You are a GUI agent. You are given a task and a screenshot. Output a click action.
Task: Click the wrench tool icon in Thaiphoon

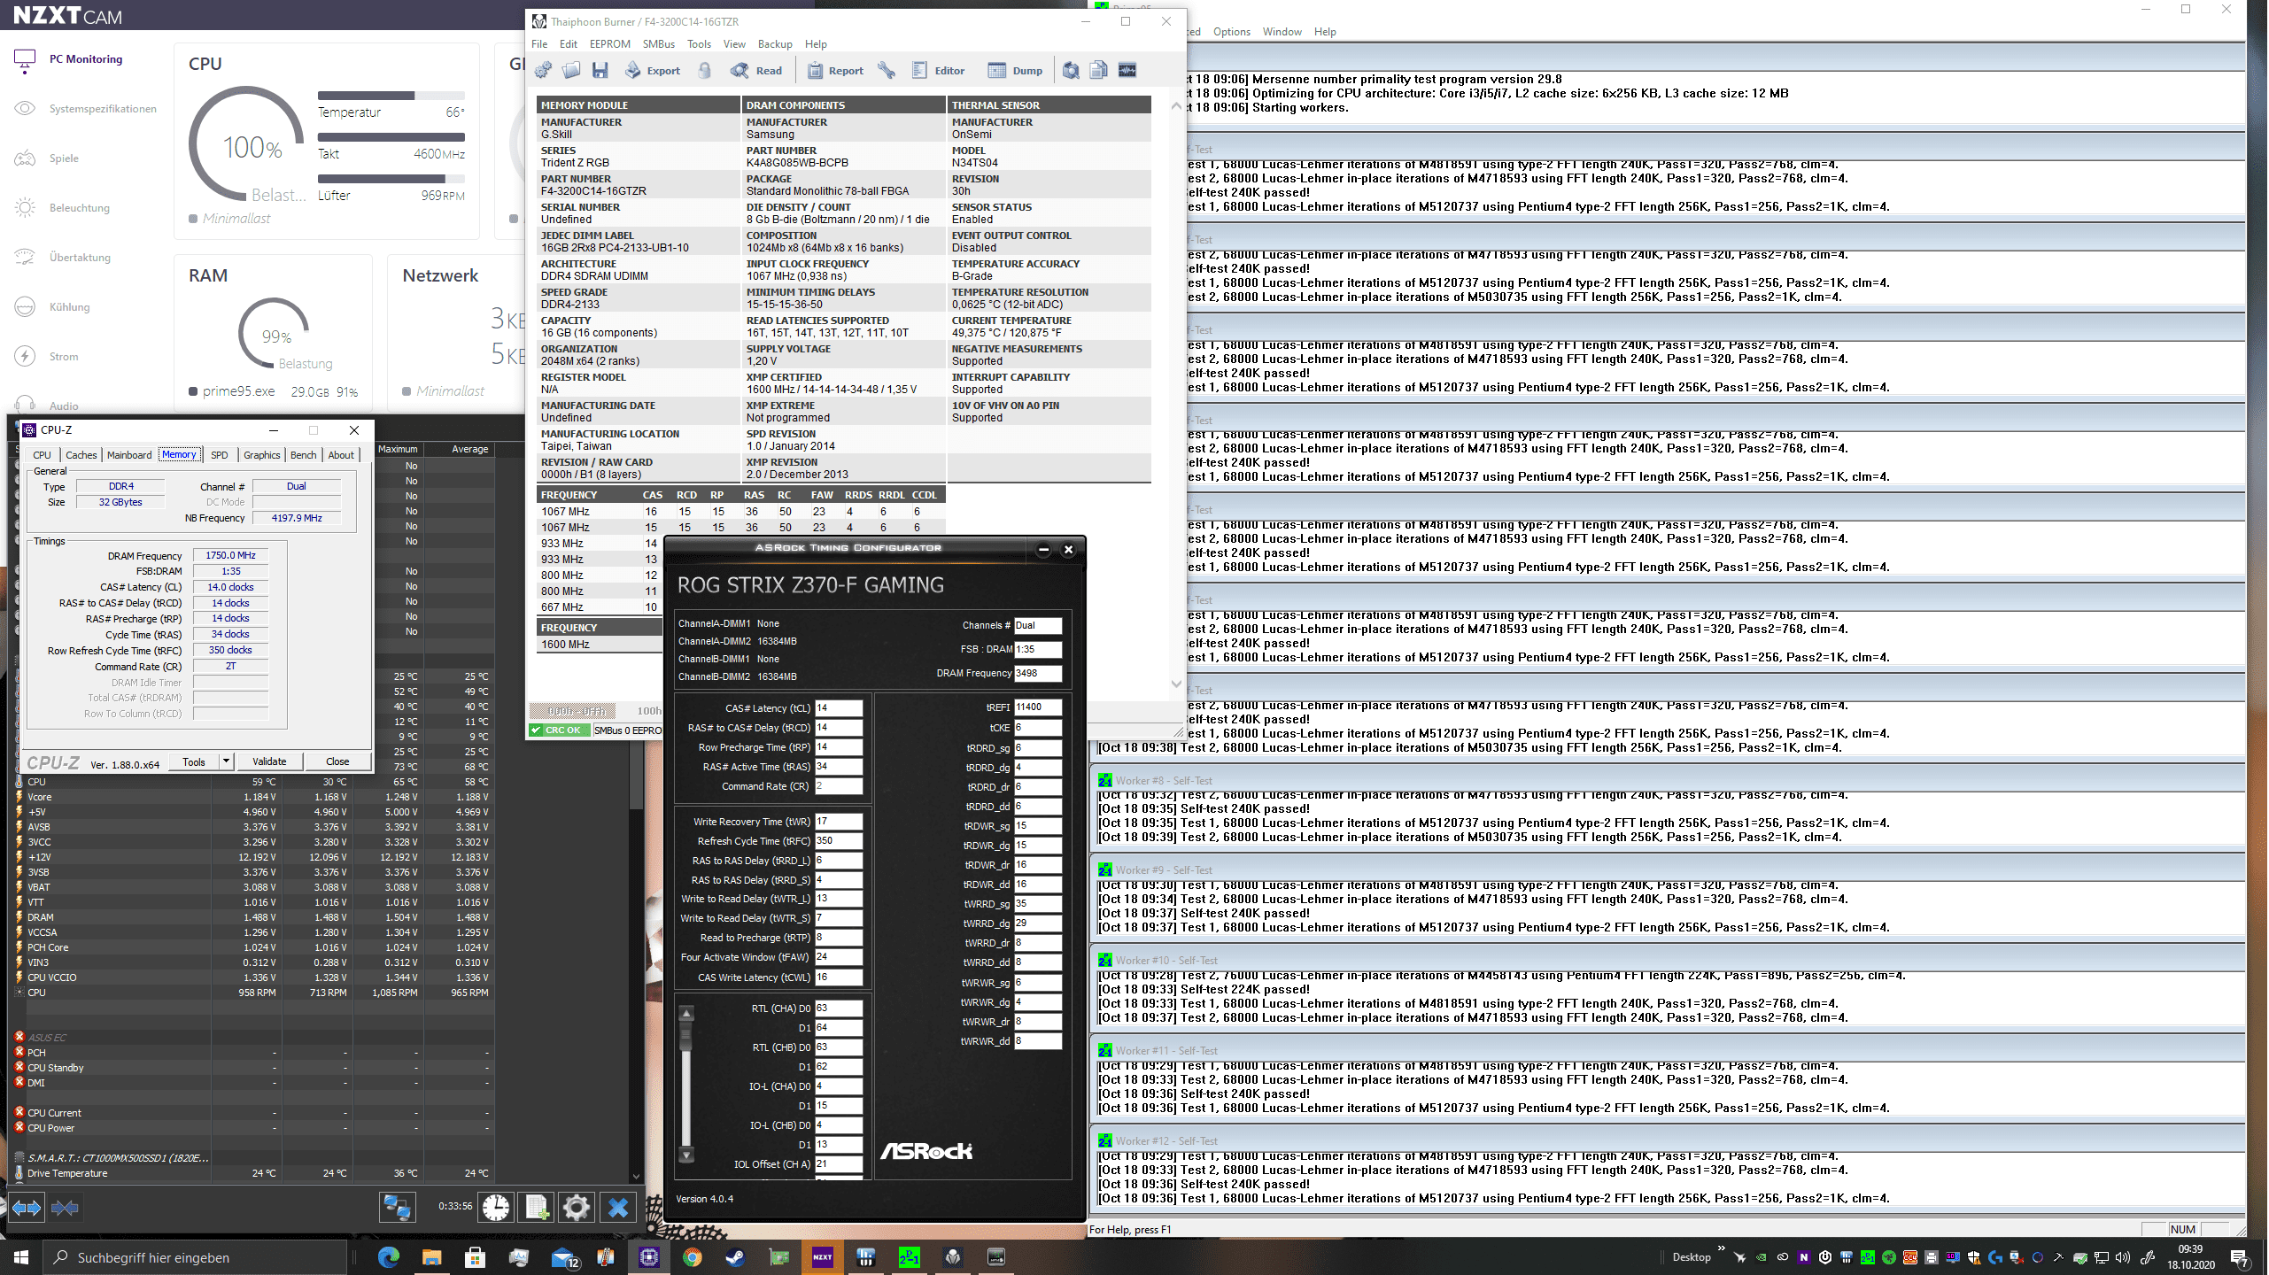click(887, 71)
